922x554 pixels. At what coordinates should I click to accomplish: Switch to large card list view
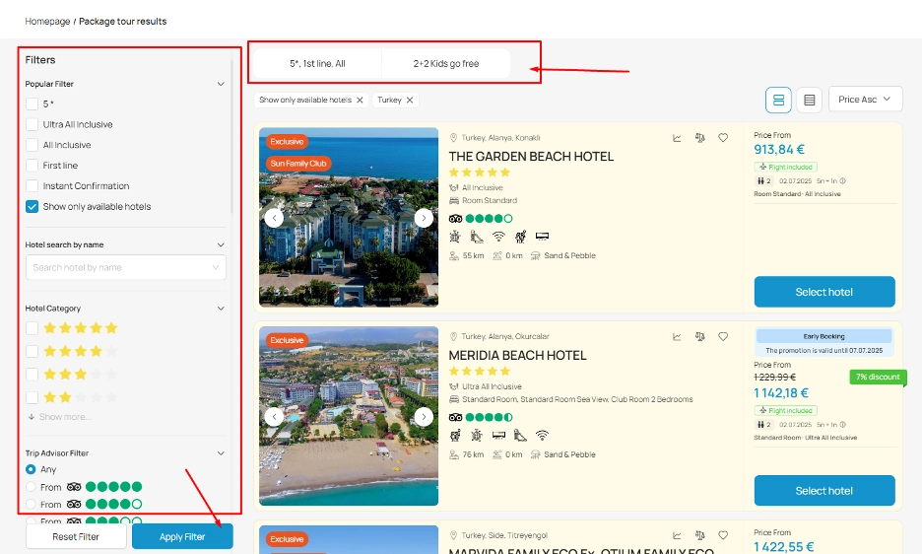tap(778, 101)
